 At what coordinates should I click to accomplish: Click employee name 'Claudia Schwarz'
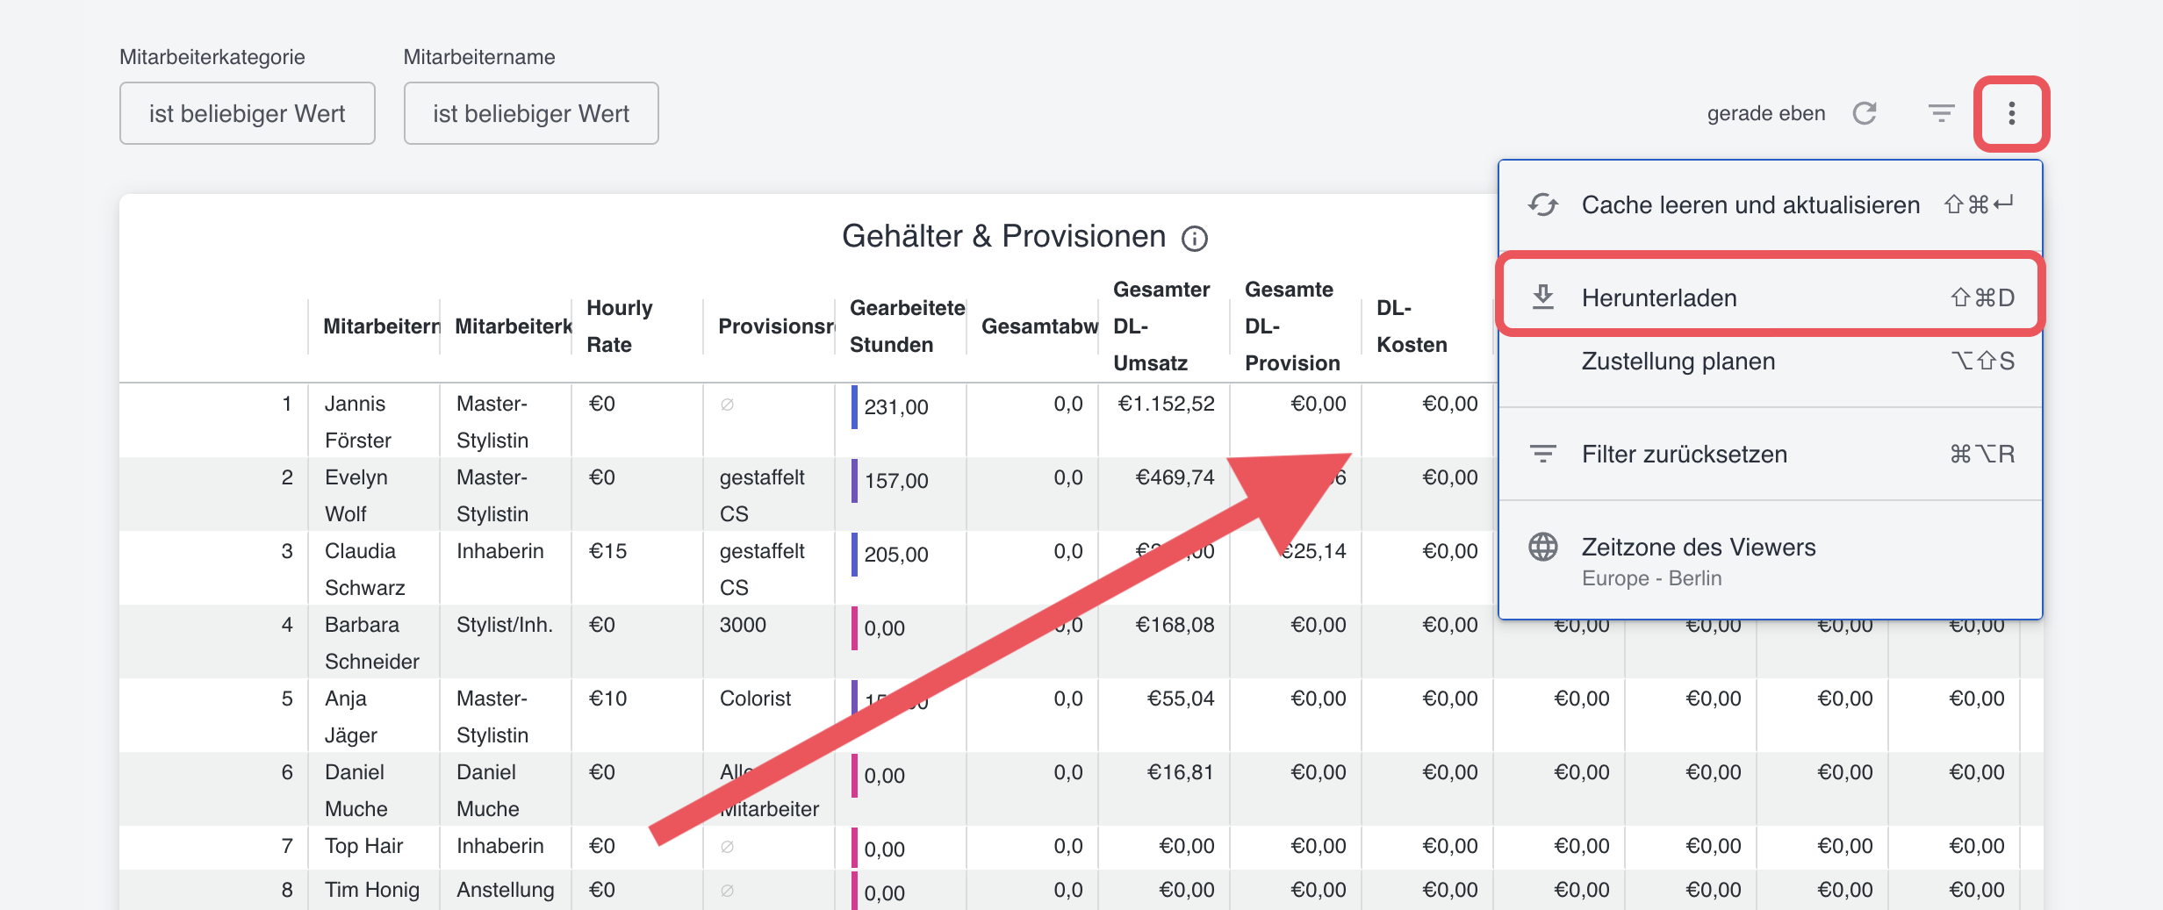[365, 570]
